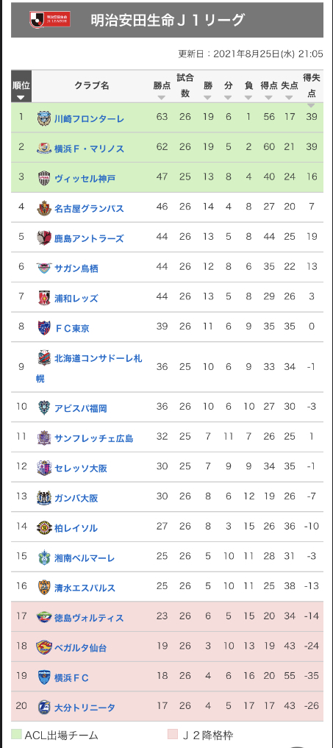
Task: Click Kawasaki Frontale club emblem
Action: [x=44, y=118]
